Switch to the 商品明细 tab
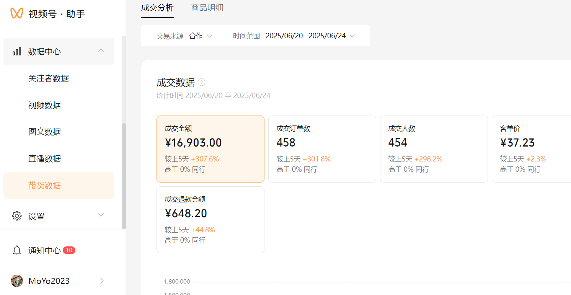Screen dimensions: 571x295 pyautogui.click(x=207, y=8)
